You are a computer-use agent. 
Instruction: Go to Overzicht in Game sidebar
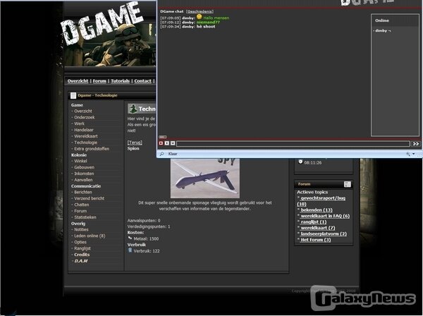point(83,111)
